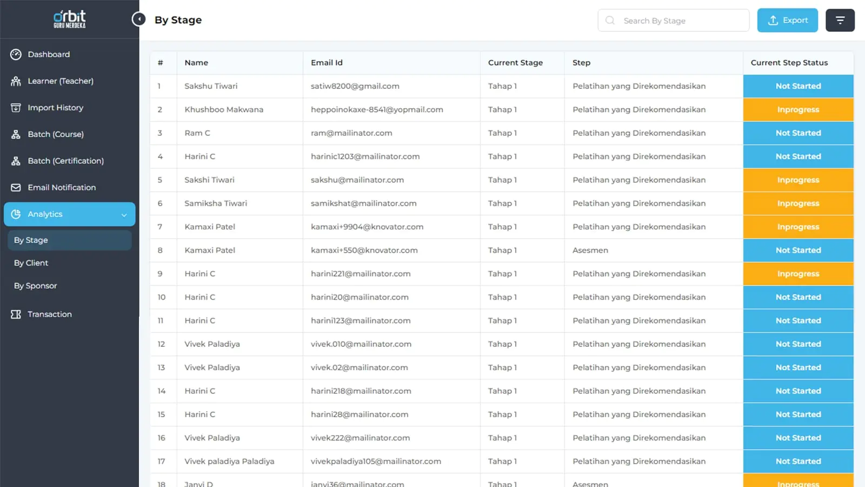Click email harini28@mailinator.com

tap(360, 414)
